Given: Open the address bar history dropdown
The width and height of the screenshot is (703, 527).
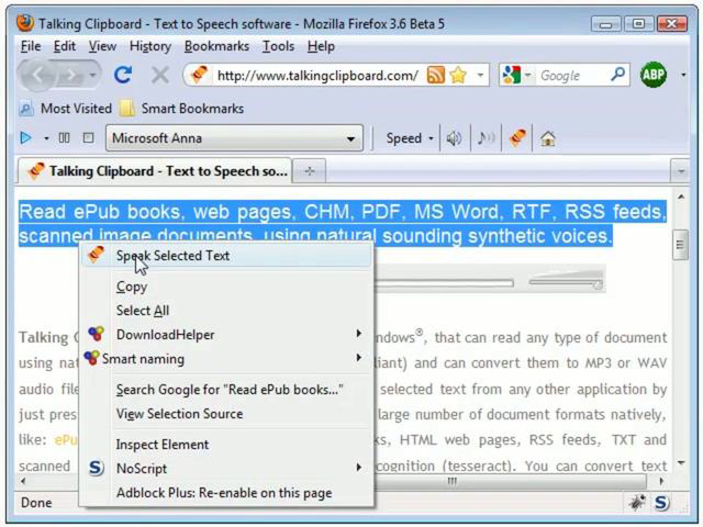Looking at the screenshot, I should click(x=481, y=76).
